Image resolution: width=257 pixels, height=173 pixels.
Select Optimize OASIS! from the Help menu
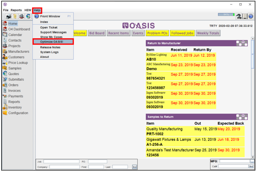(x=53, y=42)
